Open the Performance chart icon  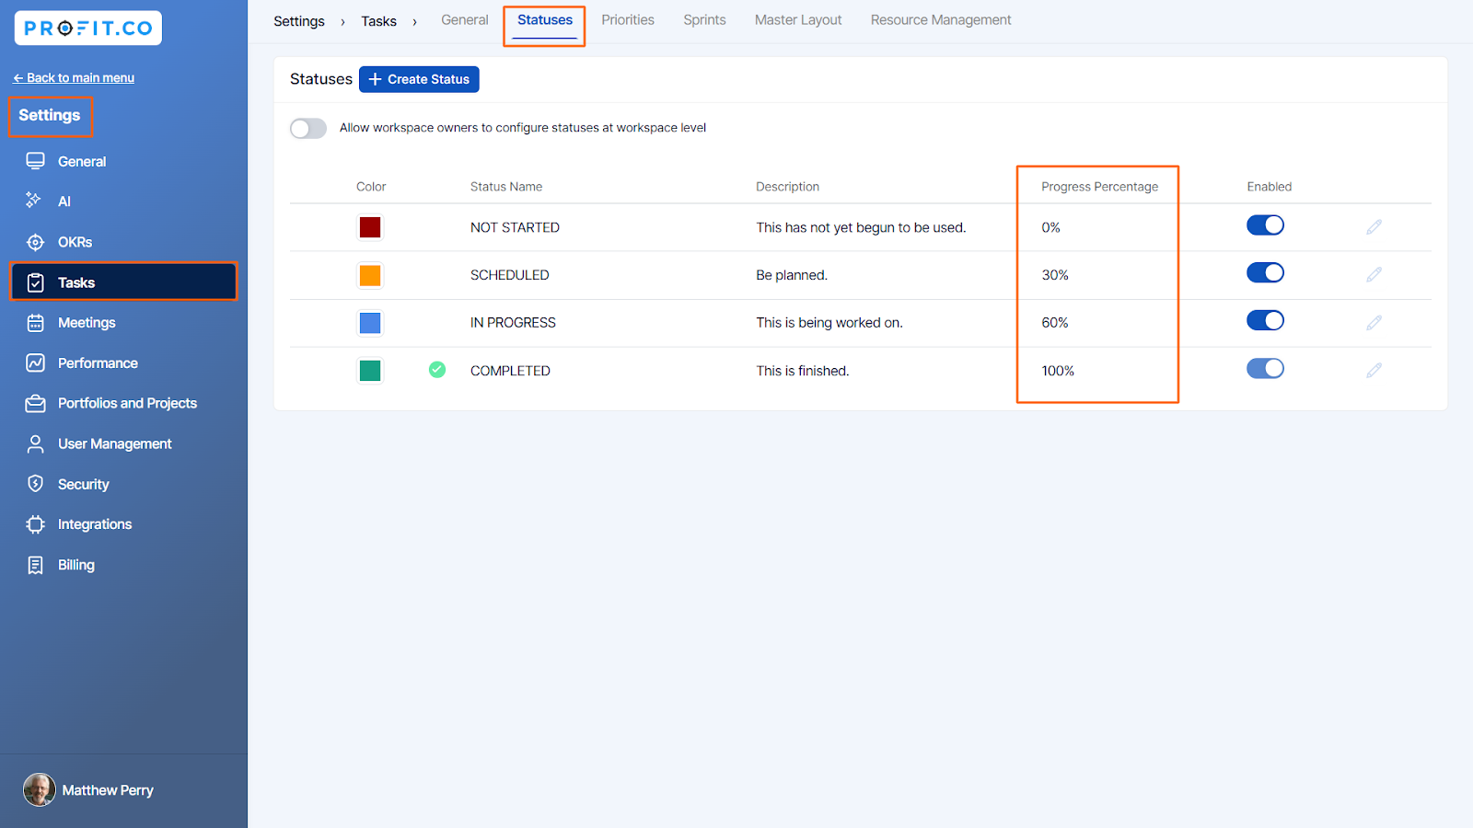click(x=35, y=363)
